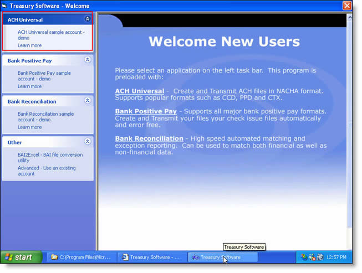Click the Treasury Software title bar icon
Image resolution: width=362 pixels, height=273 pixels.
4,6
